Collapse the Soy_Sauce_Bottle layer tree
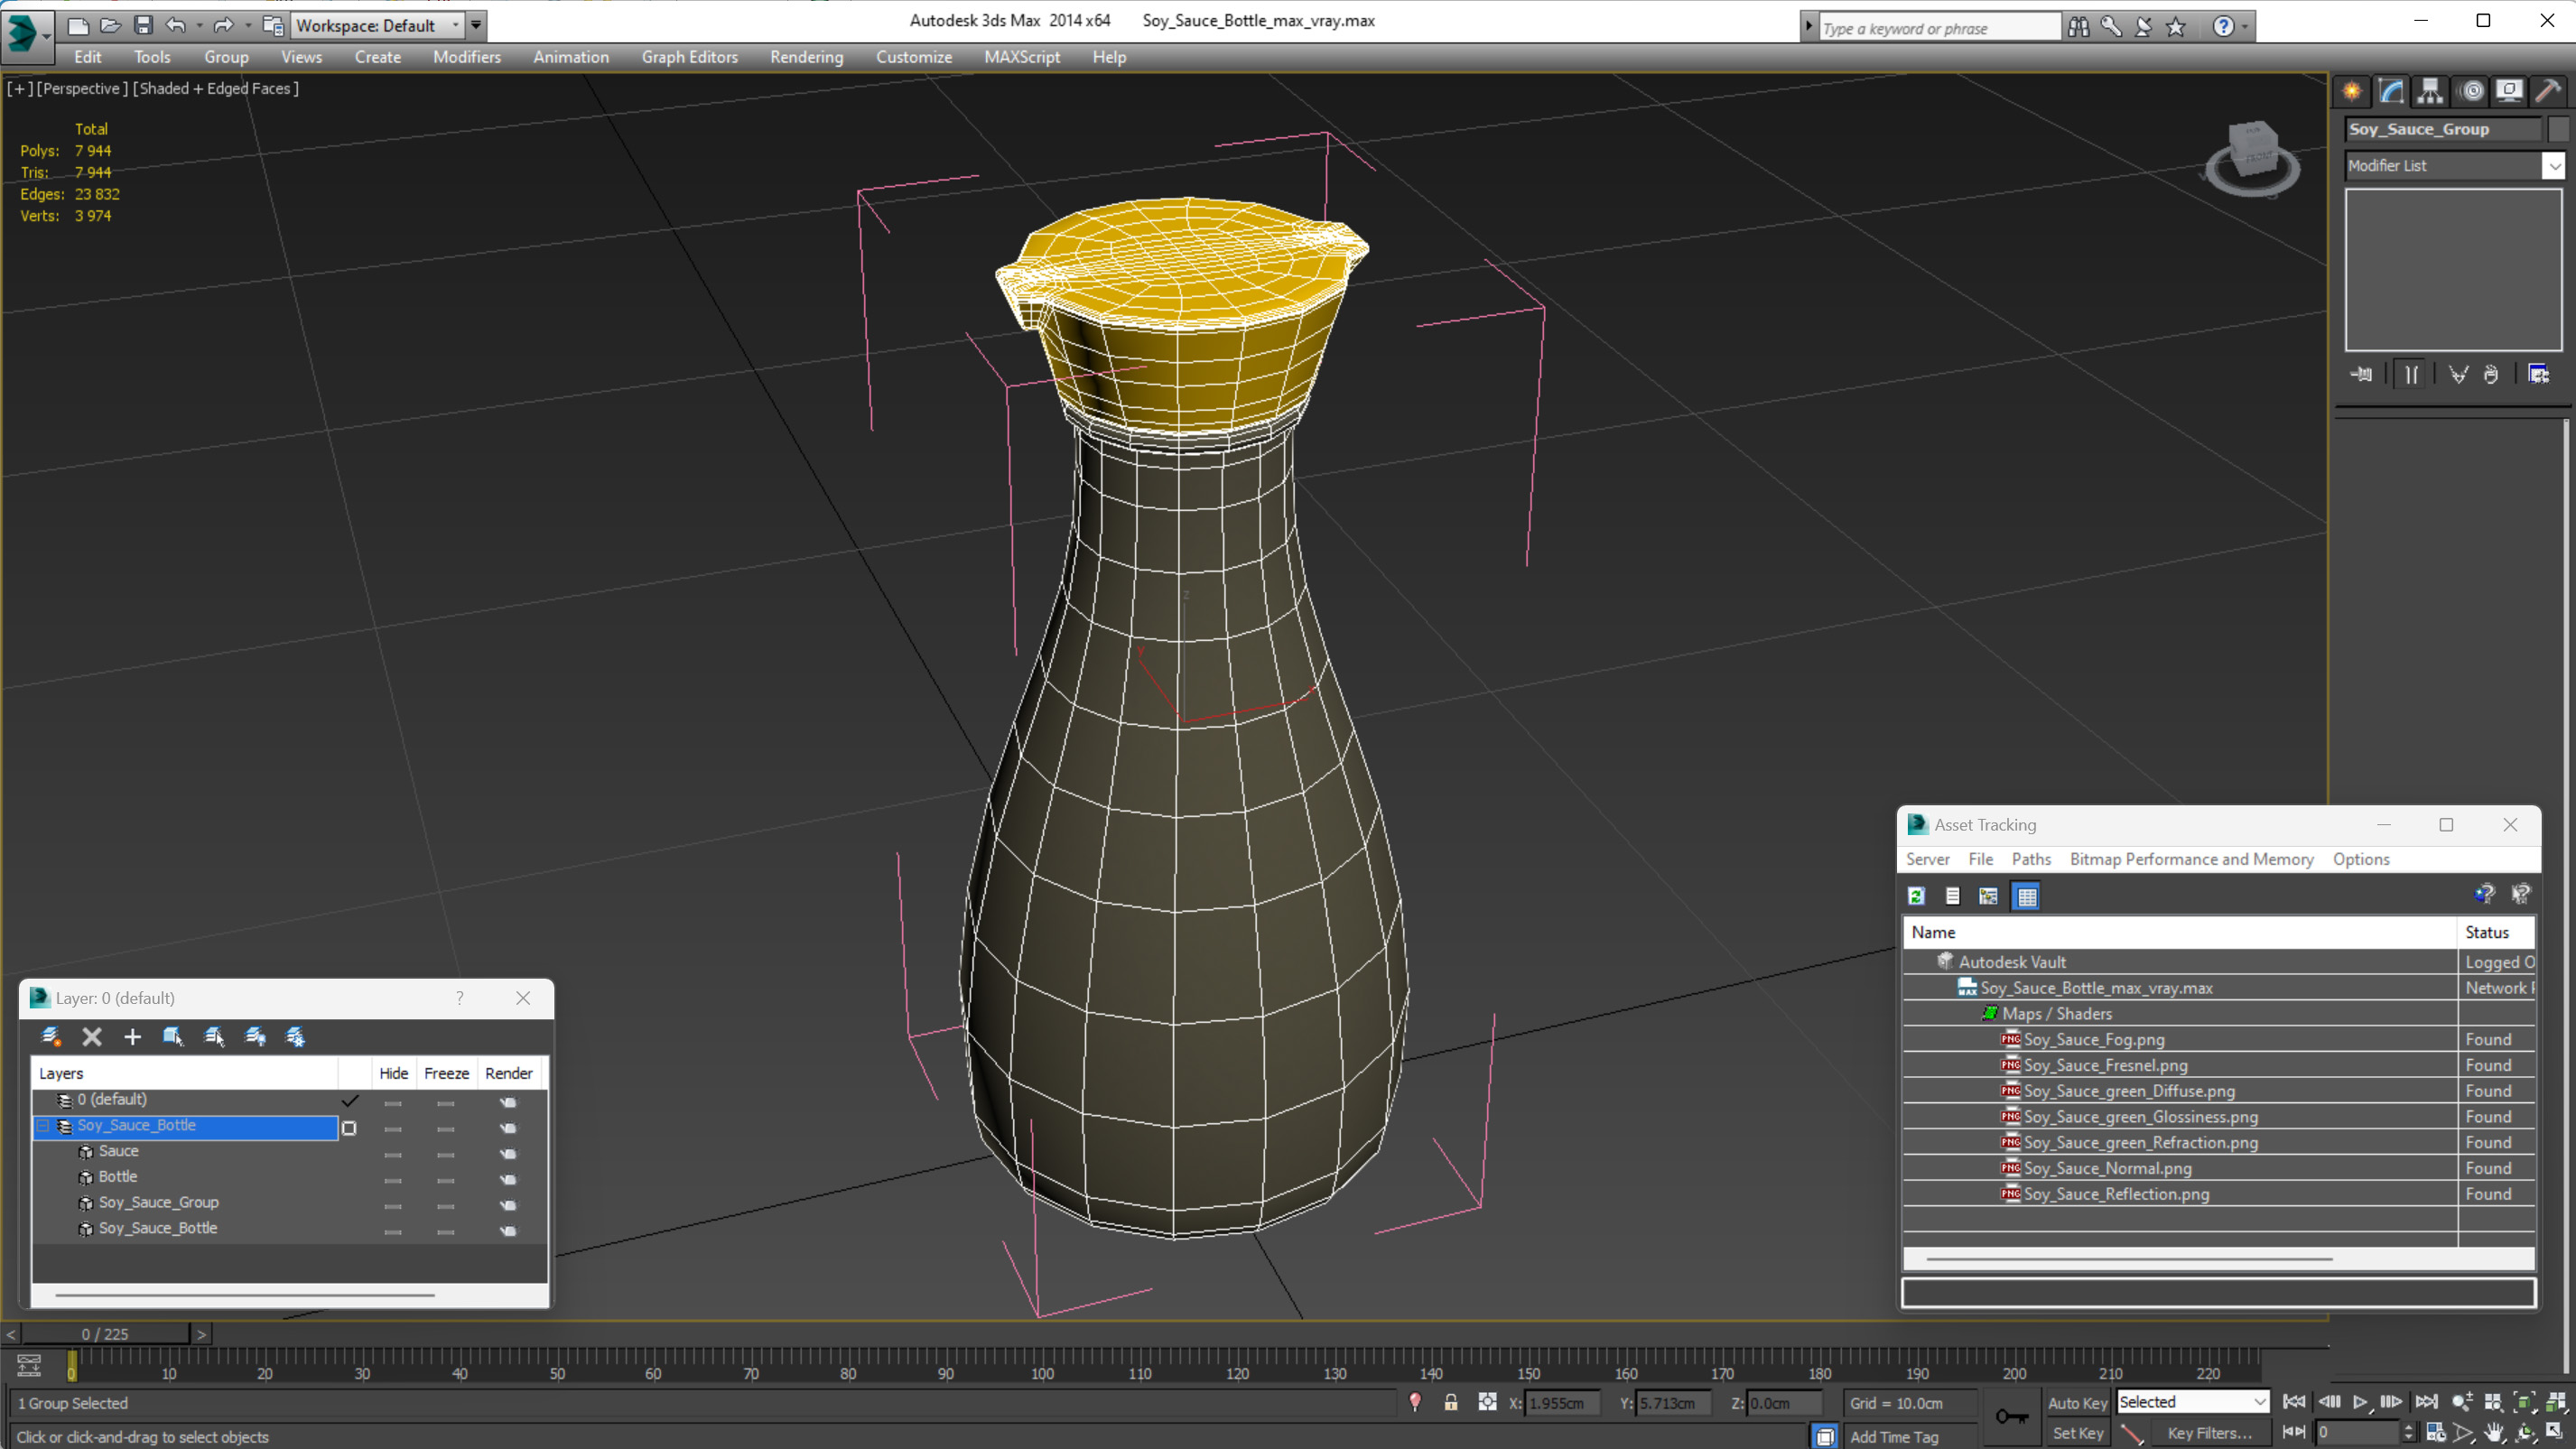2576x1449 pixels. click(43, 1126)
